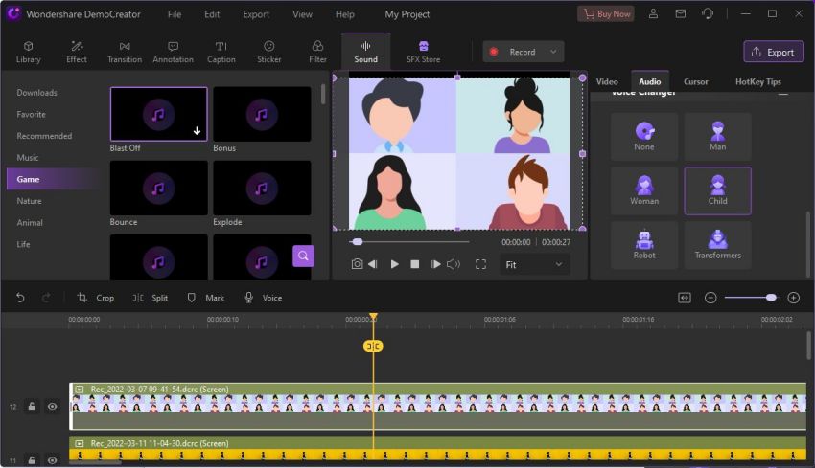The height and width of the screenshot is (468, 815).
Task: Select the Explode sound thumbnail
Action: (x=262, y=188)
